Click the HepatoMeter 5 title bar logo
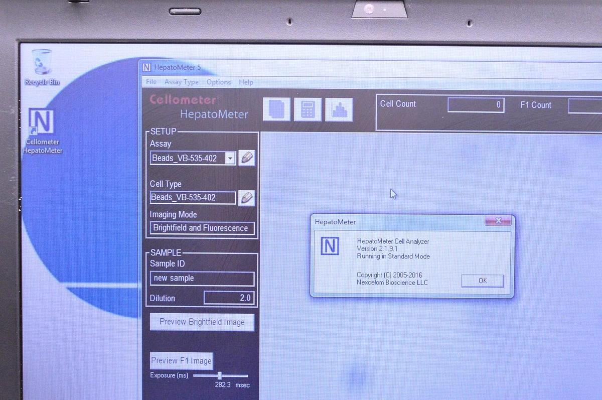The image size is (602, 400). pos(146,68)
